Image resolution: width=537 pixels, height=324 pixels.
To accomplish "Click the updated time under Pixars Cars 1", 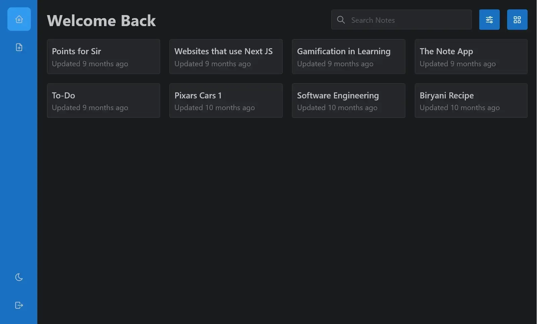I will [214, 108].
